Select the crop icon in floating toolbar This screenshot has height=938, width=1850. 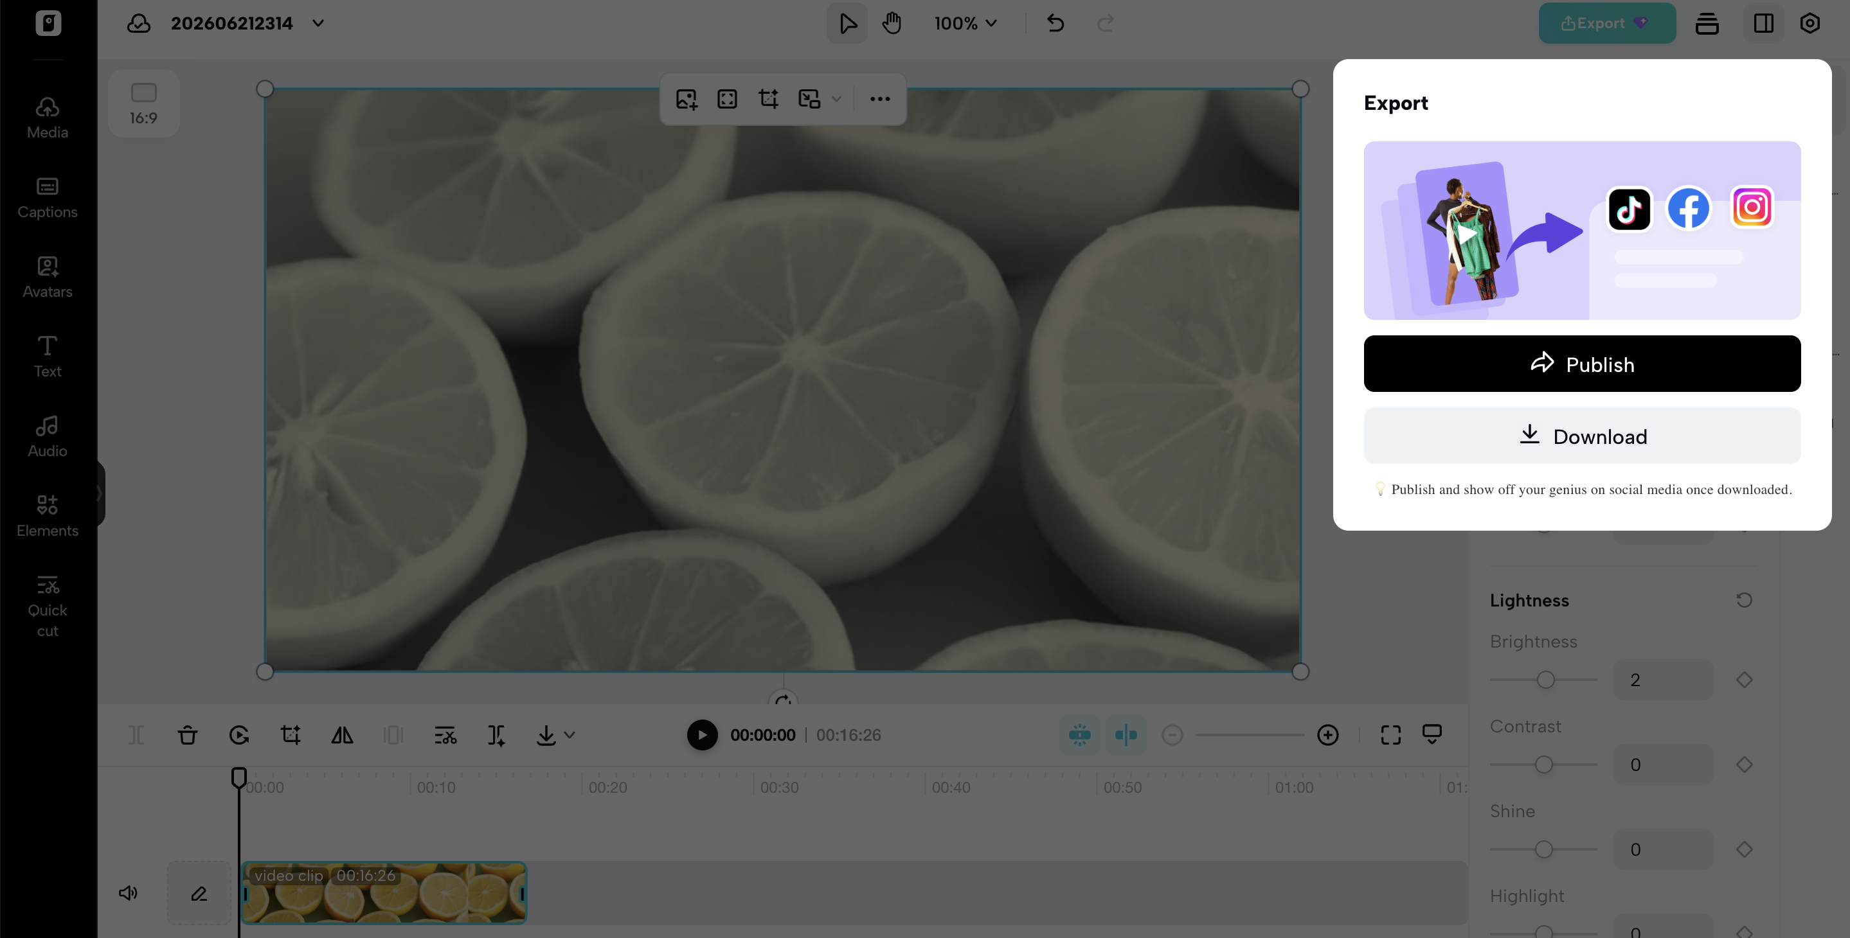coord(768,99)
